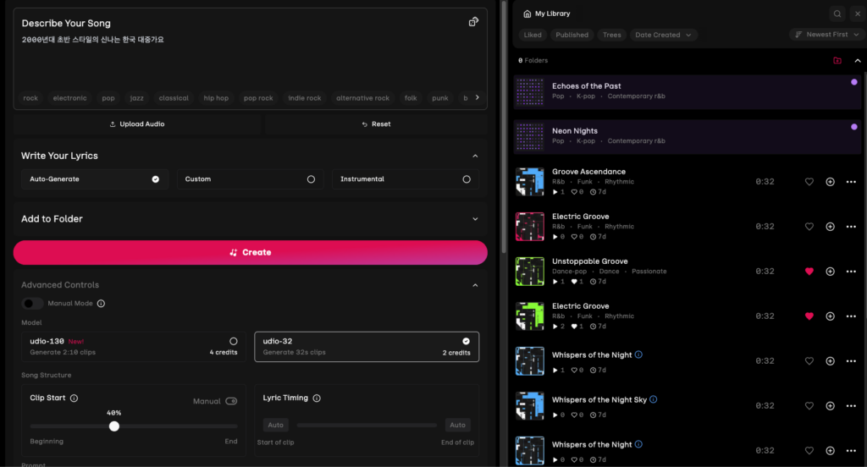This screenshot has width=867, height=467.
Task: Select the Published filter tab
Action: [572, 35]
